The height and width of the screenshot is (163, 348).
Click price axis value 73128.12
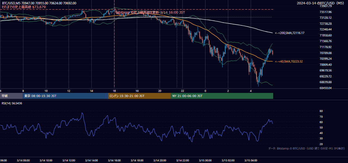(x=325, y=18)
